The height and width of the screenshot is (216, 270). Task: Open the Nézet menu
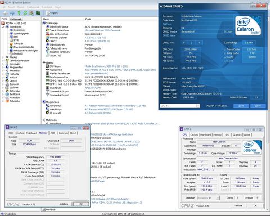point(11,7)
